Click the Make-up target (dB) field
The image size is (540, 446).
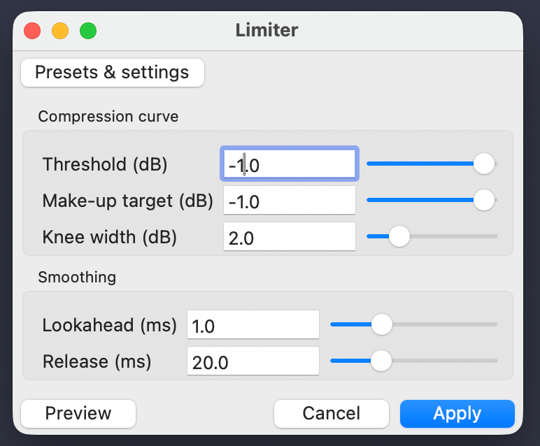point(289,201)
